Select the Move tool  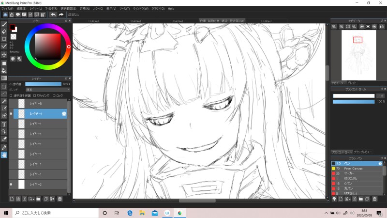tap(4, 55)
